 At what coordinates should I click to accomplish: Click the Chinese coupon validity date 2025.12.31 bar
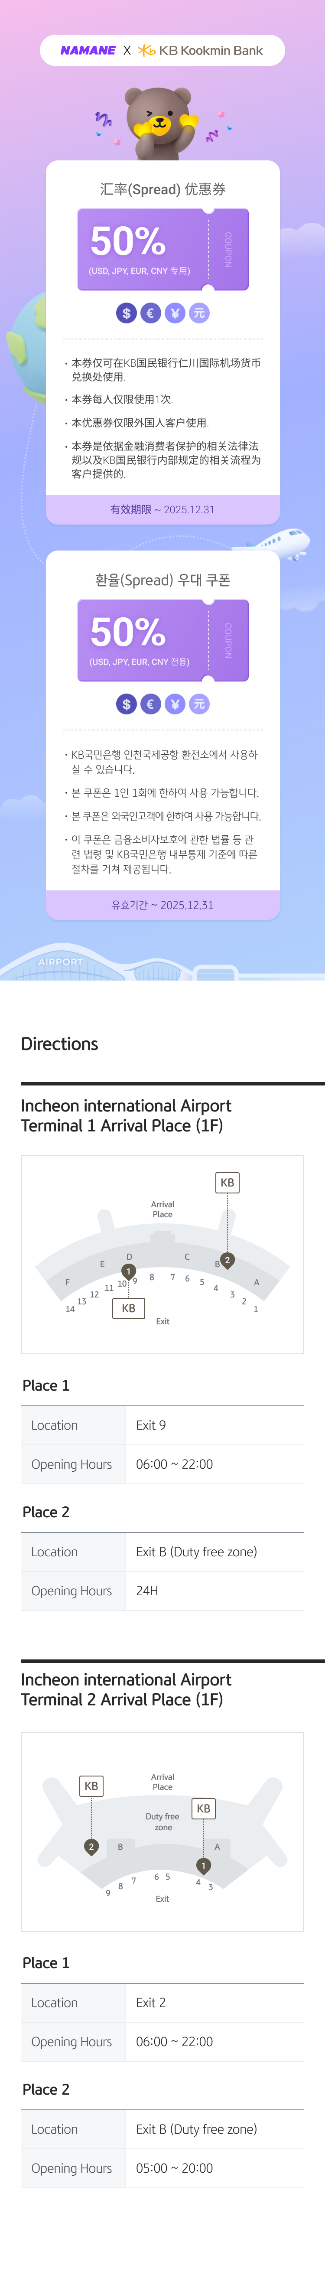tap(162, 510)
